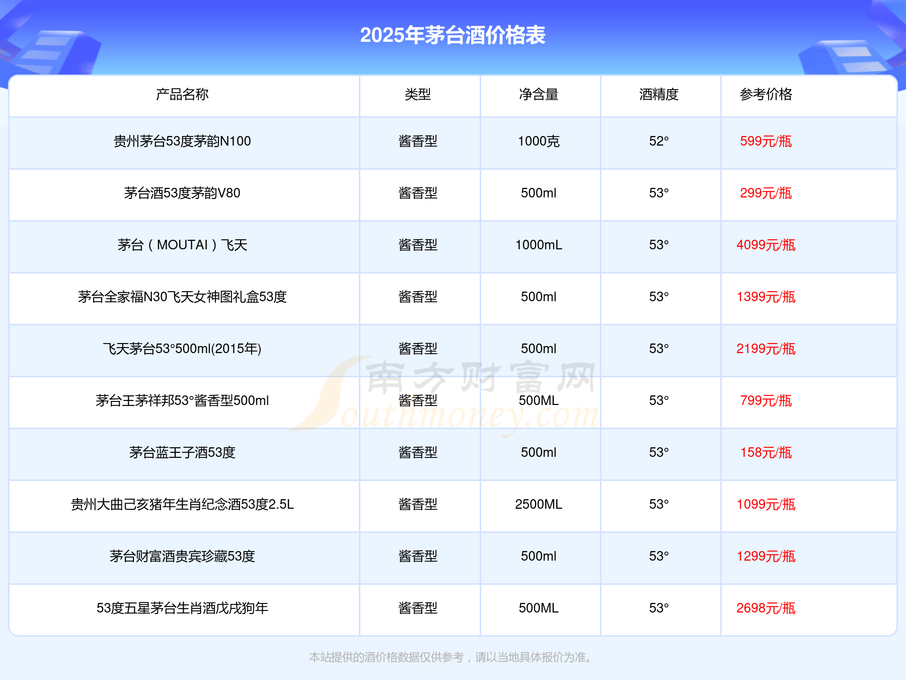Click 酱香型 in the MOUTAI 飞天 row
Image resolution: width=906 pixels, height=680 pixels.
tap(418, 245)
